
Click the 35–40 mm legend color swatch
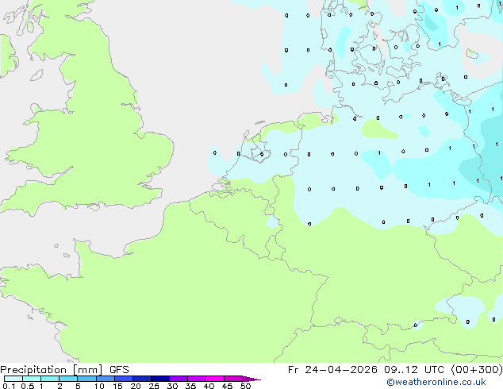click(197, 379)
